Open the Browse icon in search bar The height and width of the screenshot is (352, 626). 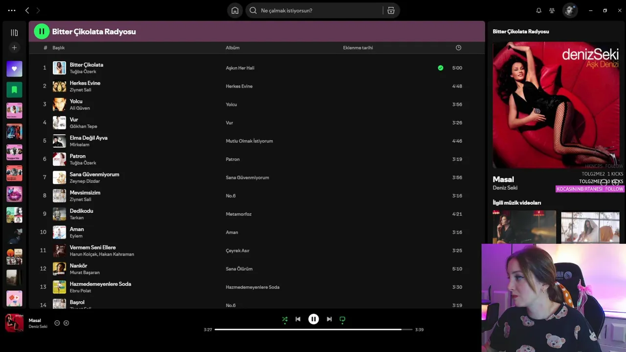point(391,10)
